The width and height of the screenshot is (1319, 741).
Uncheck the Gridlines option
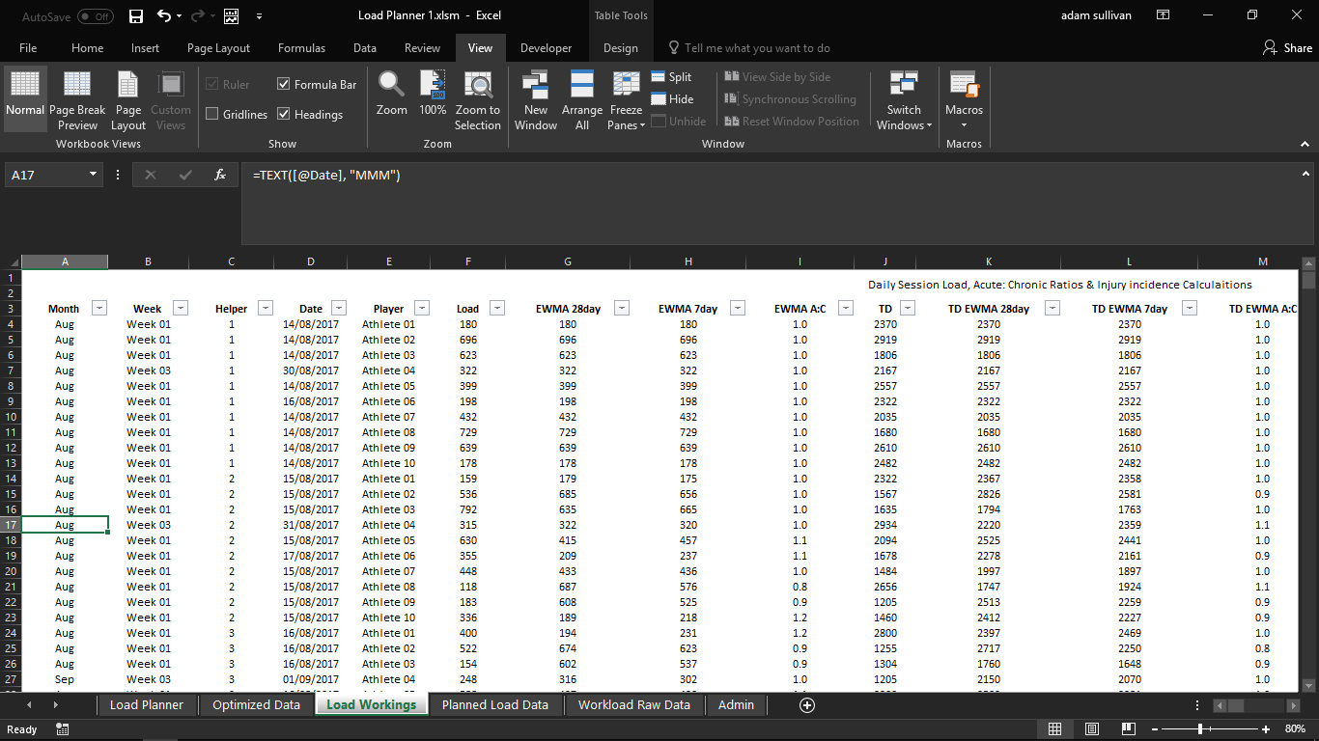(210, 114)
